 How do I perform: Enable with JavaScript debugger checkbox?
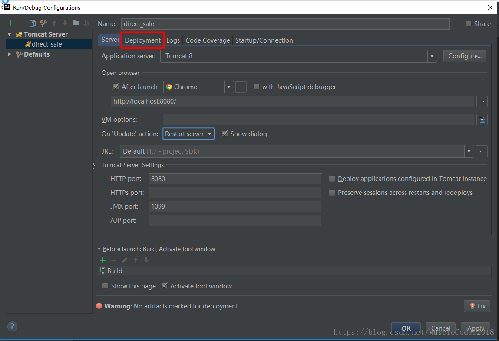pos(256,87)
